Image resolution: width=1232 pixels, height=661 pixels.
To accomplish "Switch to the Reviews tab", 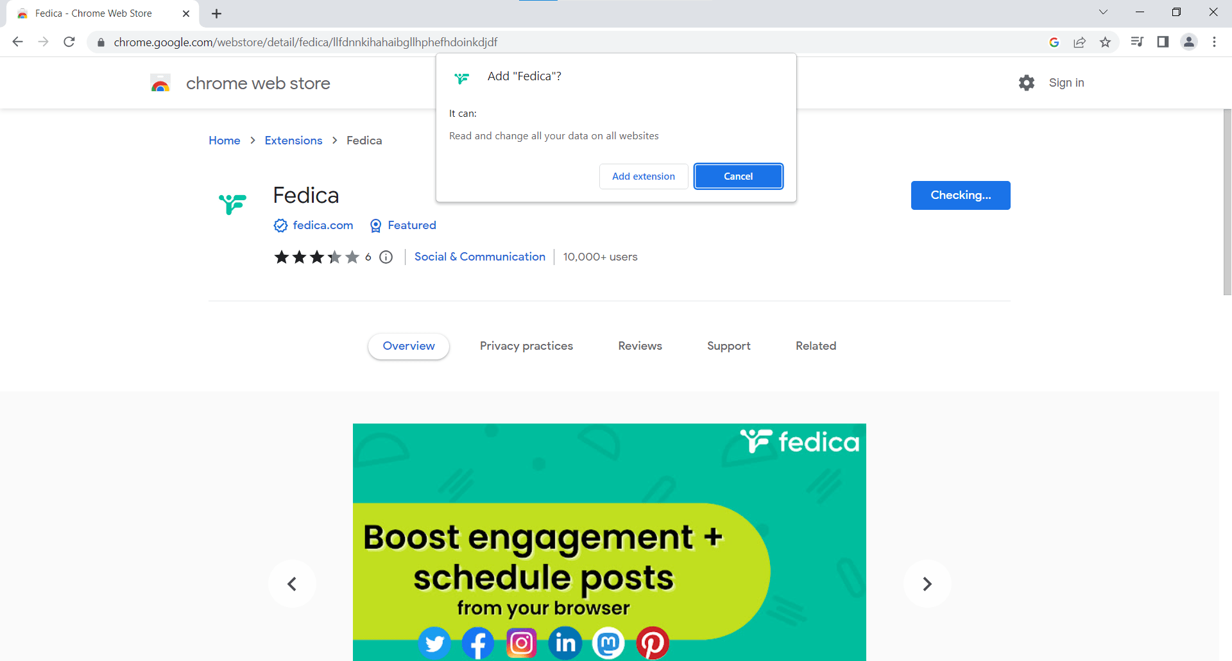I will point(640,346).
